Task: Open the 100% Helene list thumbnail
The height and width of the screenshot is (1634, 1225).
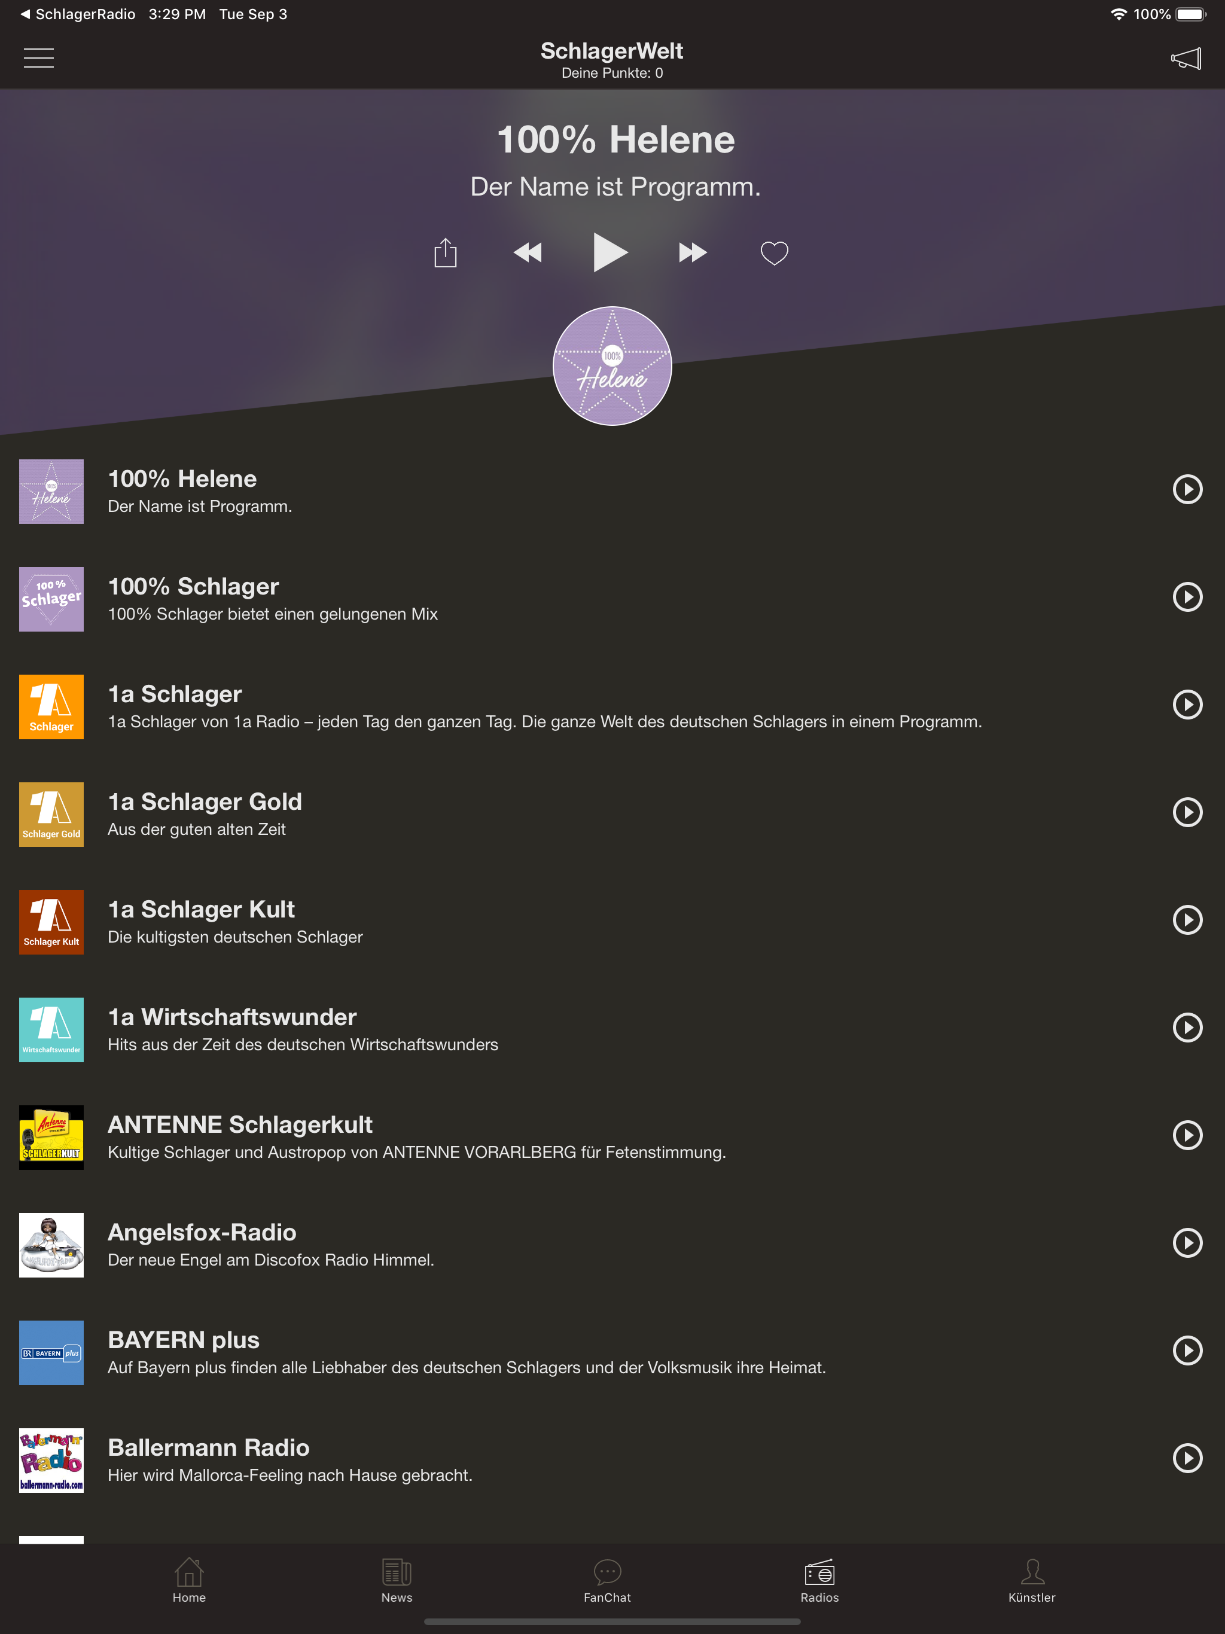Action: pyautogui.click(x=51, y=491)
